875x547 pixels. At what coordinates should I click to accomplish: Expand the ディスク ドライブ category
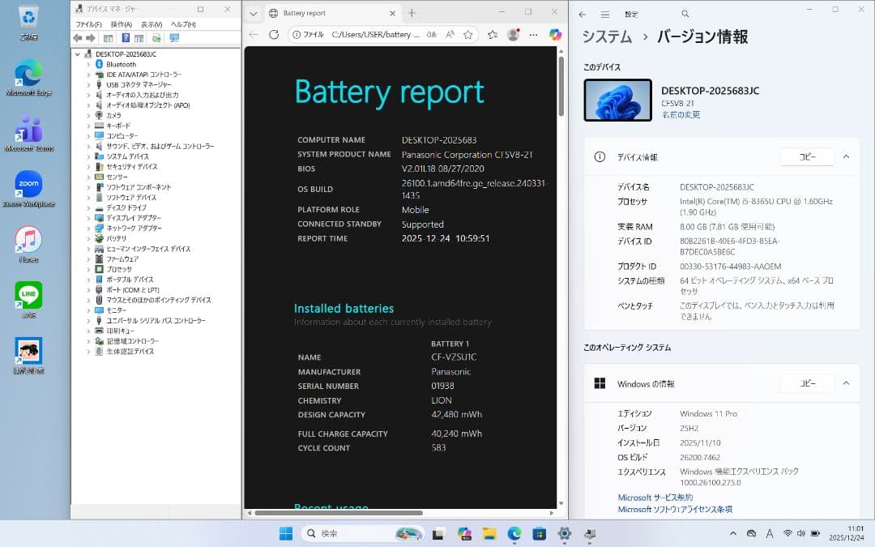click(x=88, y=207)
